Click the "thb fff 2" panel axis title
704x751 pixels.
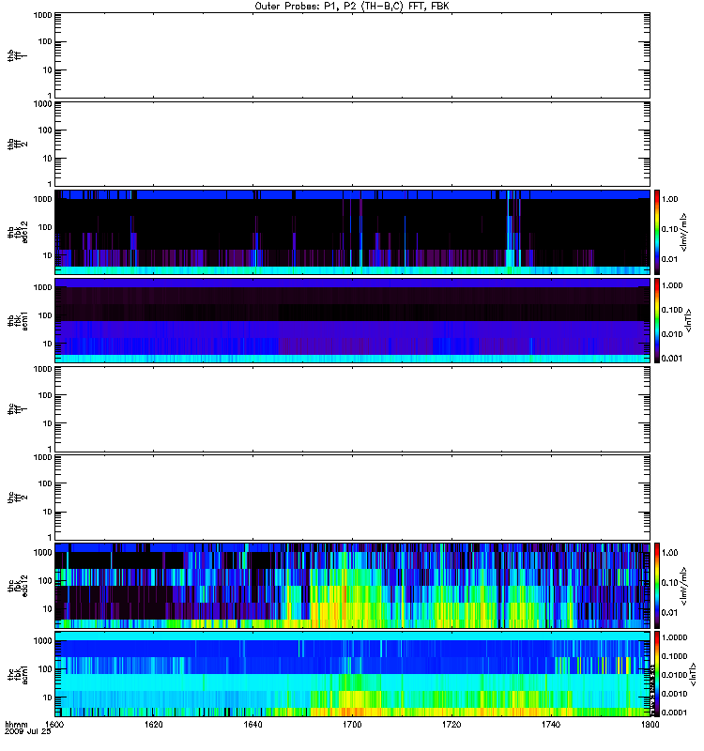point(18,145)
